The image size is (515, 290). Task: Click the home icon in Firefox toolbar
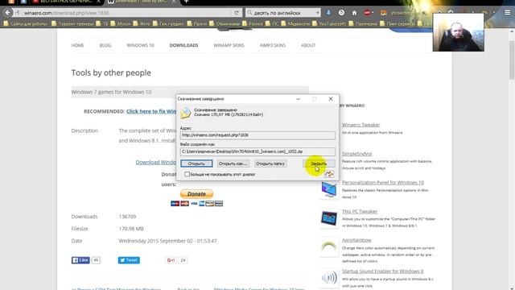(354, 13)
